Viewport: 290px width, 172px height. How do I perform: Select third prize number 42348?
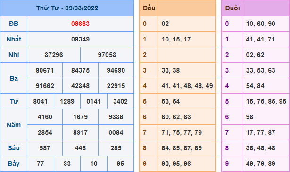click(80, 86)
